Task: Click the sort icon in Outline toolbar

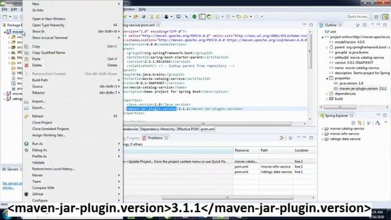Action: point(358,25)
